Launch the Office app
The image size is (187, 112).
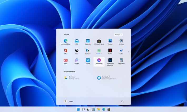click(x=66, y=52)
